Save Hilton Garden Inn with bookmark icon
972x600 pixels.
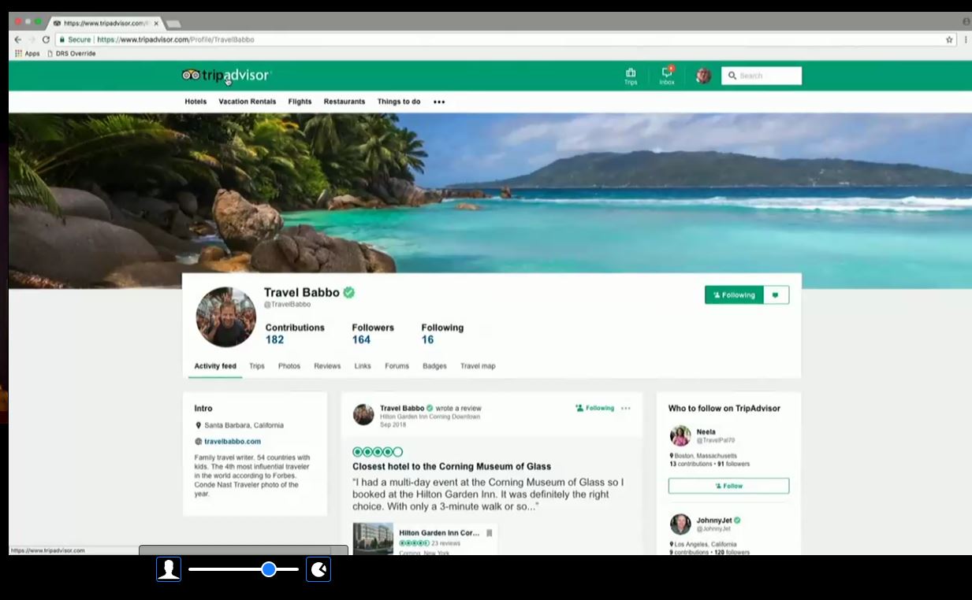click(489, 533)
